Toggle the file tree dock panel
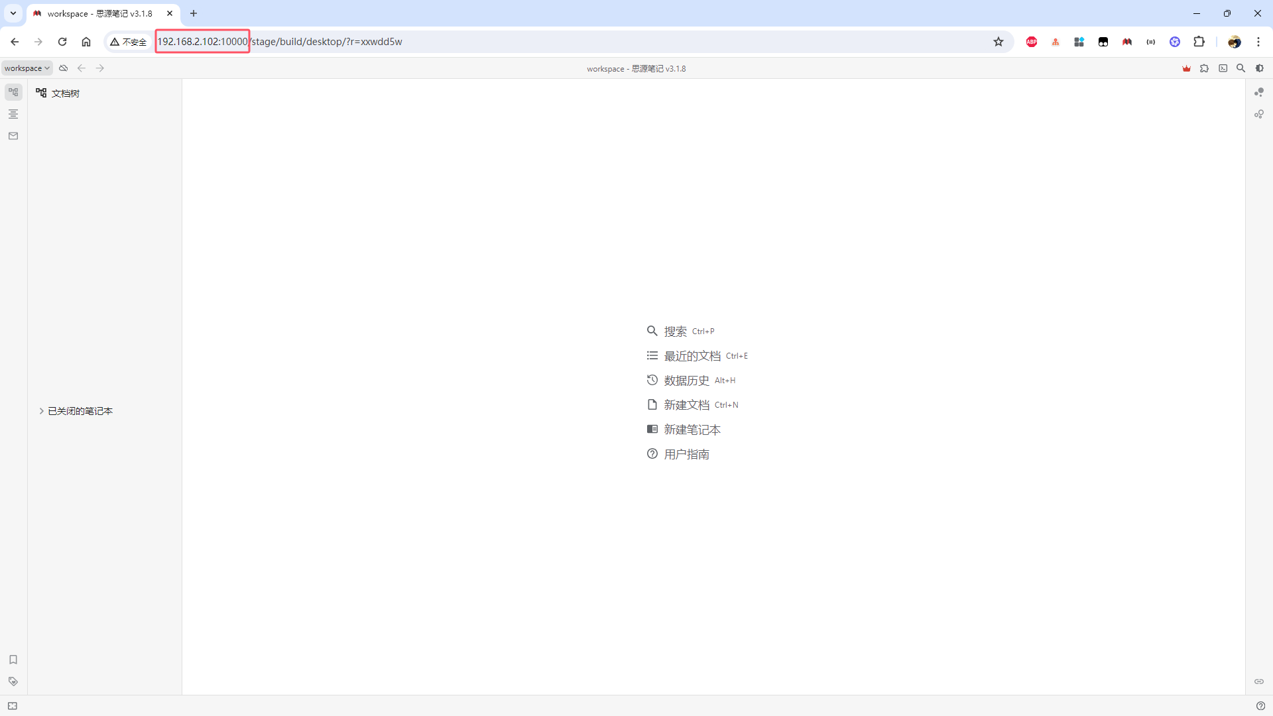The height and width of the screenshot is (716, 1273). coord(13,92)
